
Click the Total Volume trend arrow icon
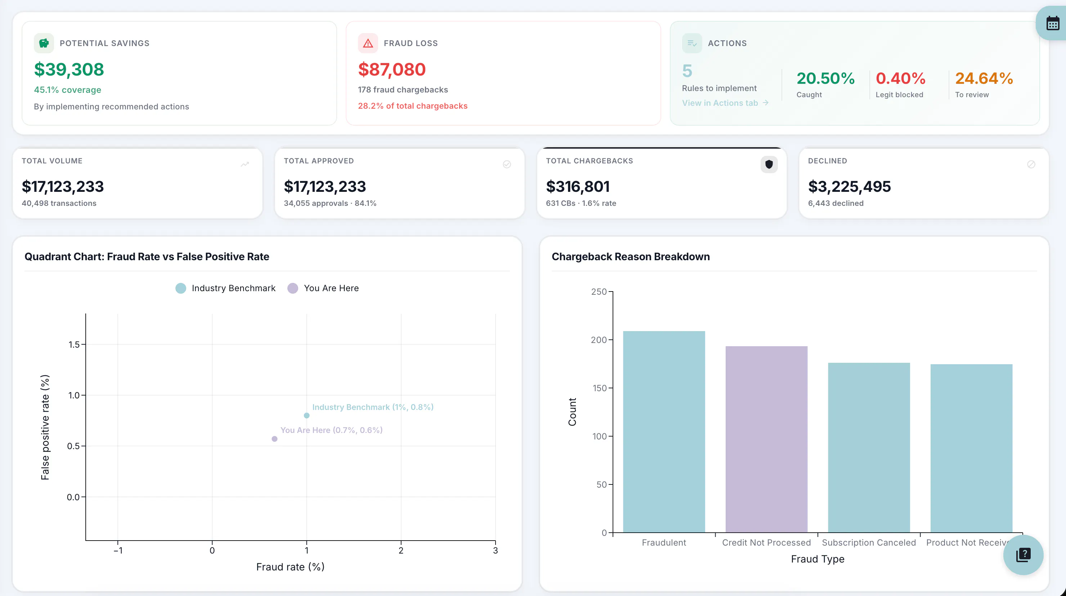click(245, 164)
